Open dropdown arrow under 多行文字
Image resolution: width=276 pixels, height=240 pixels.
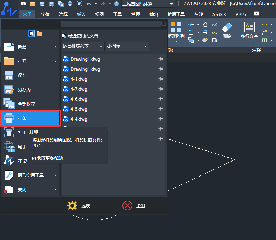(250, 41)
